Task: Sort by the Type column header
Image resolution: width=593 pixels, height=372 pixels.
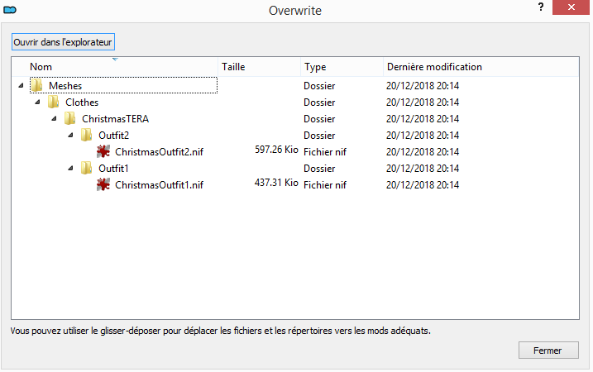Action: pyautogui.click(x=341, y=67)
